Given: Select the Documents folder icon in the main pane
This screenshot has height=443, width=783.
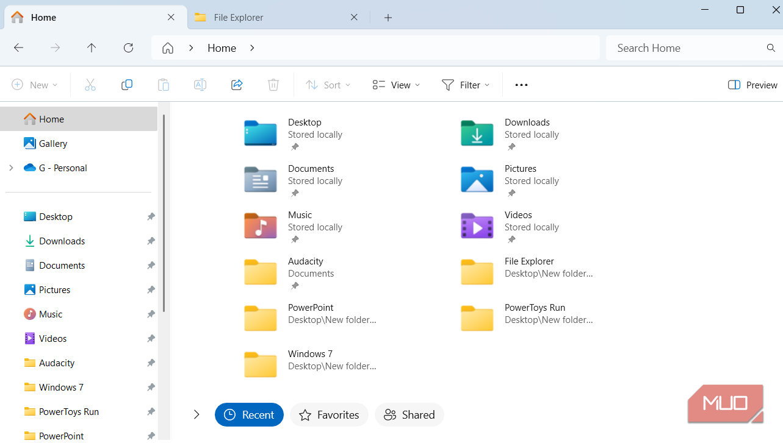Looking at the screenshot, I should tap(261, 180).
